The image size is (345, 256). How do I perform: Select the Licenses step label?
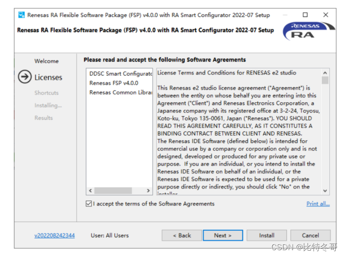pyautogui.click(x=48, y=77)
